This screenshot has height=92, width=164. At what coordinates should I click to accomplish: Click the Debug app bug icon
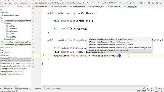point(131,3)
